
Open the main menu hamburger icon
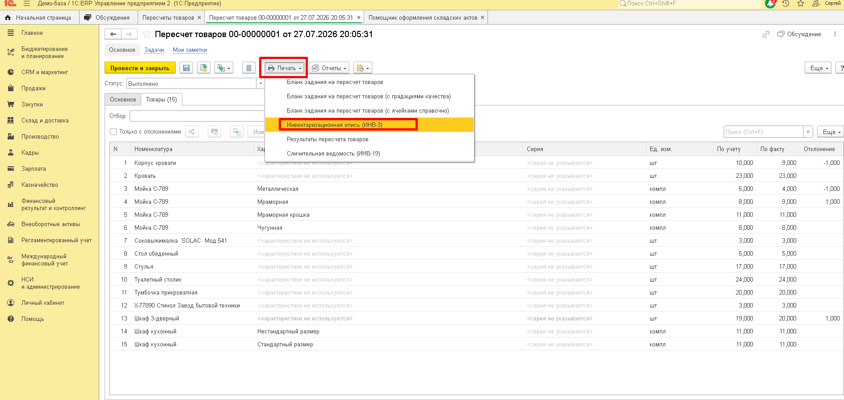[27, 4]
